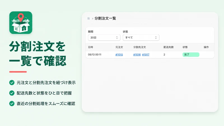Select the 08/13 00:11 date cell
The image size is (224, 126).
tap(95, 55)
